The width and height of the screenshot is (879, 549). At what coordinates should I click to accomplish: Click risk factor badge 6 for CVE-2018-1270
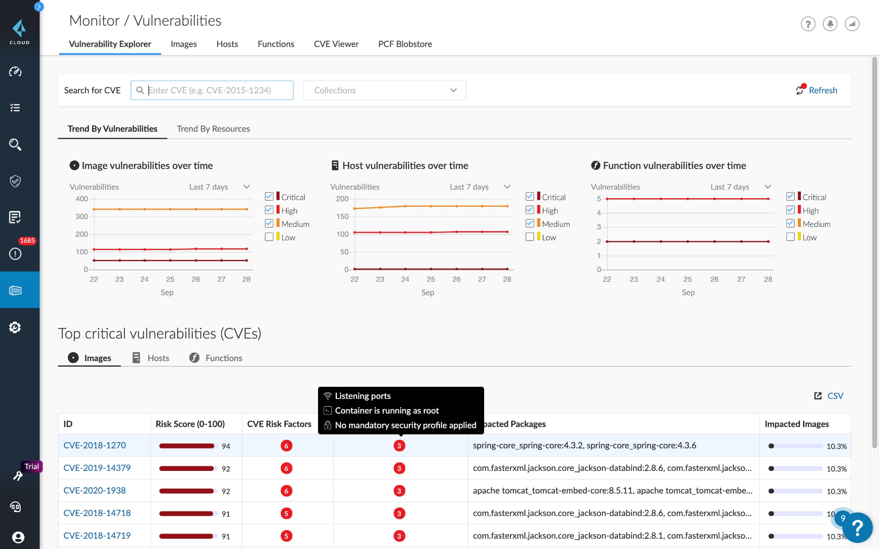click(x=286, y=446)
